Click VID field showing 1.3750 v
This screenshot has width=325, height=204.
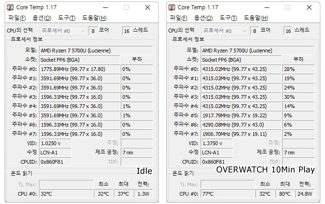[217, 143]
